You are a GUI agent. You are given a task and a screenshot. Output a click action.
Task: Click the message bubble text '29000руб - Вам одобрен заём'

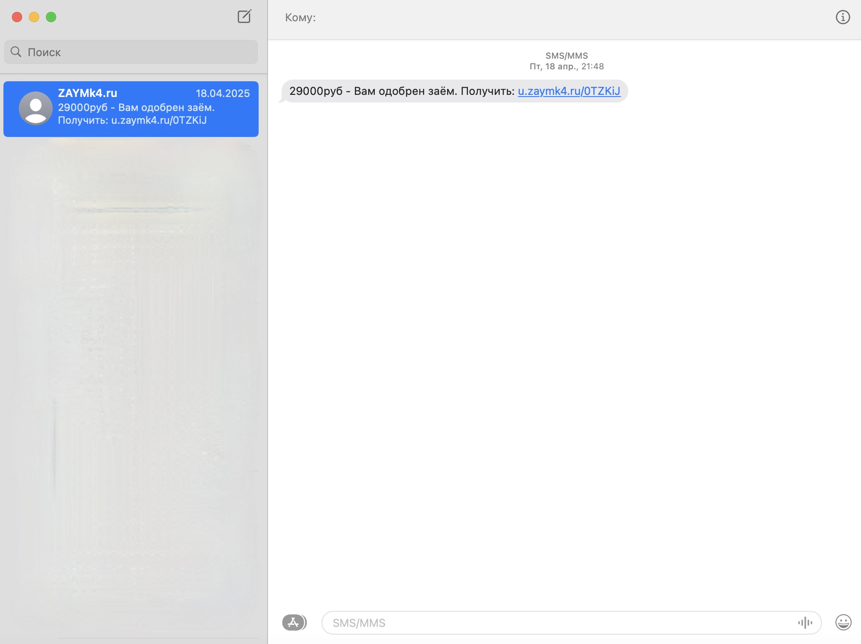[x=373, y=91]
